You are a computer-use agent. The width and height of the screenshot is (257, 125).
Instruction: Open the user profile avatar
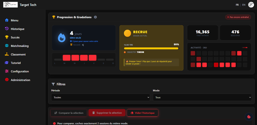coord(251,5)
